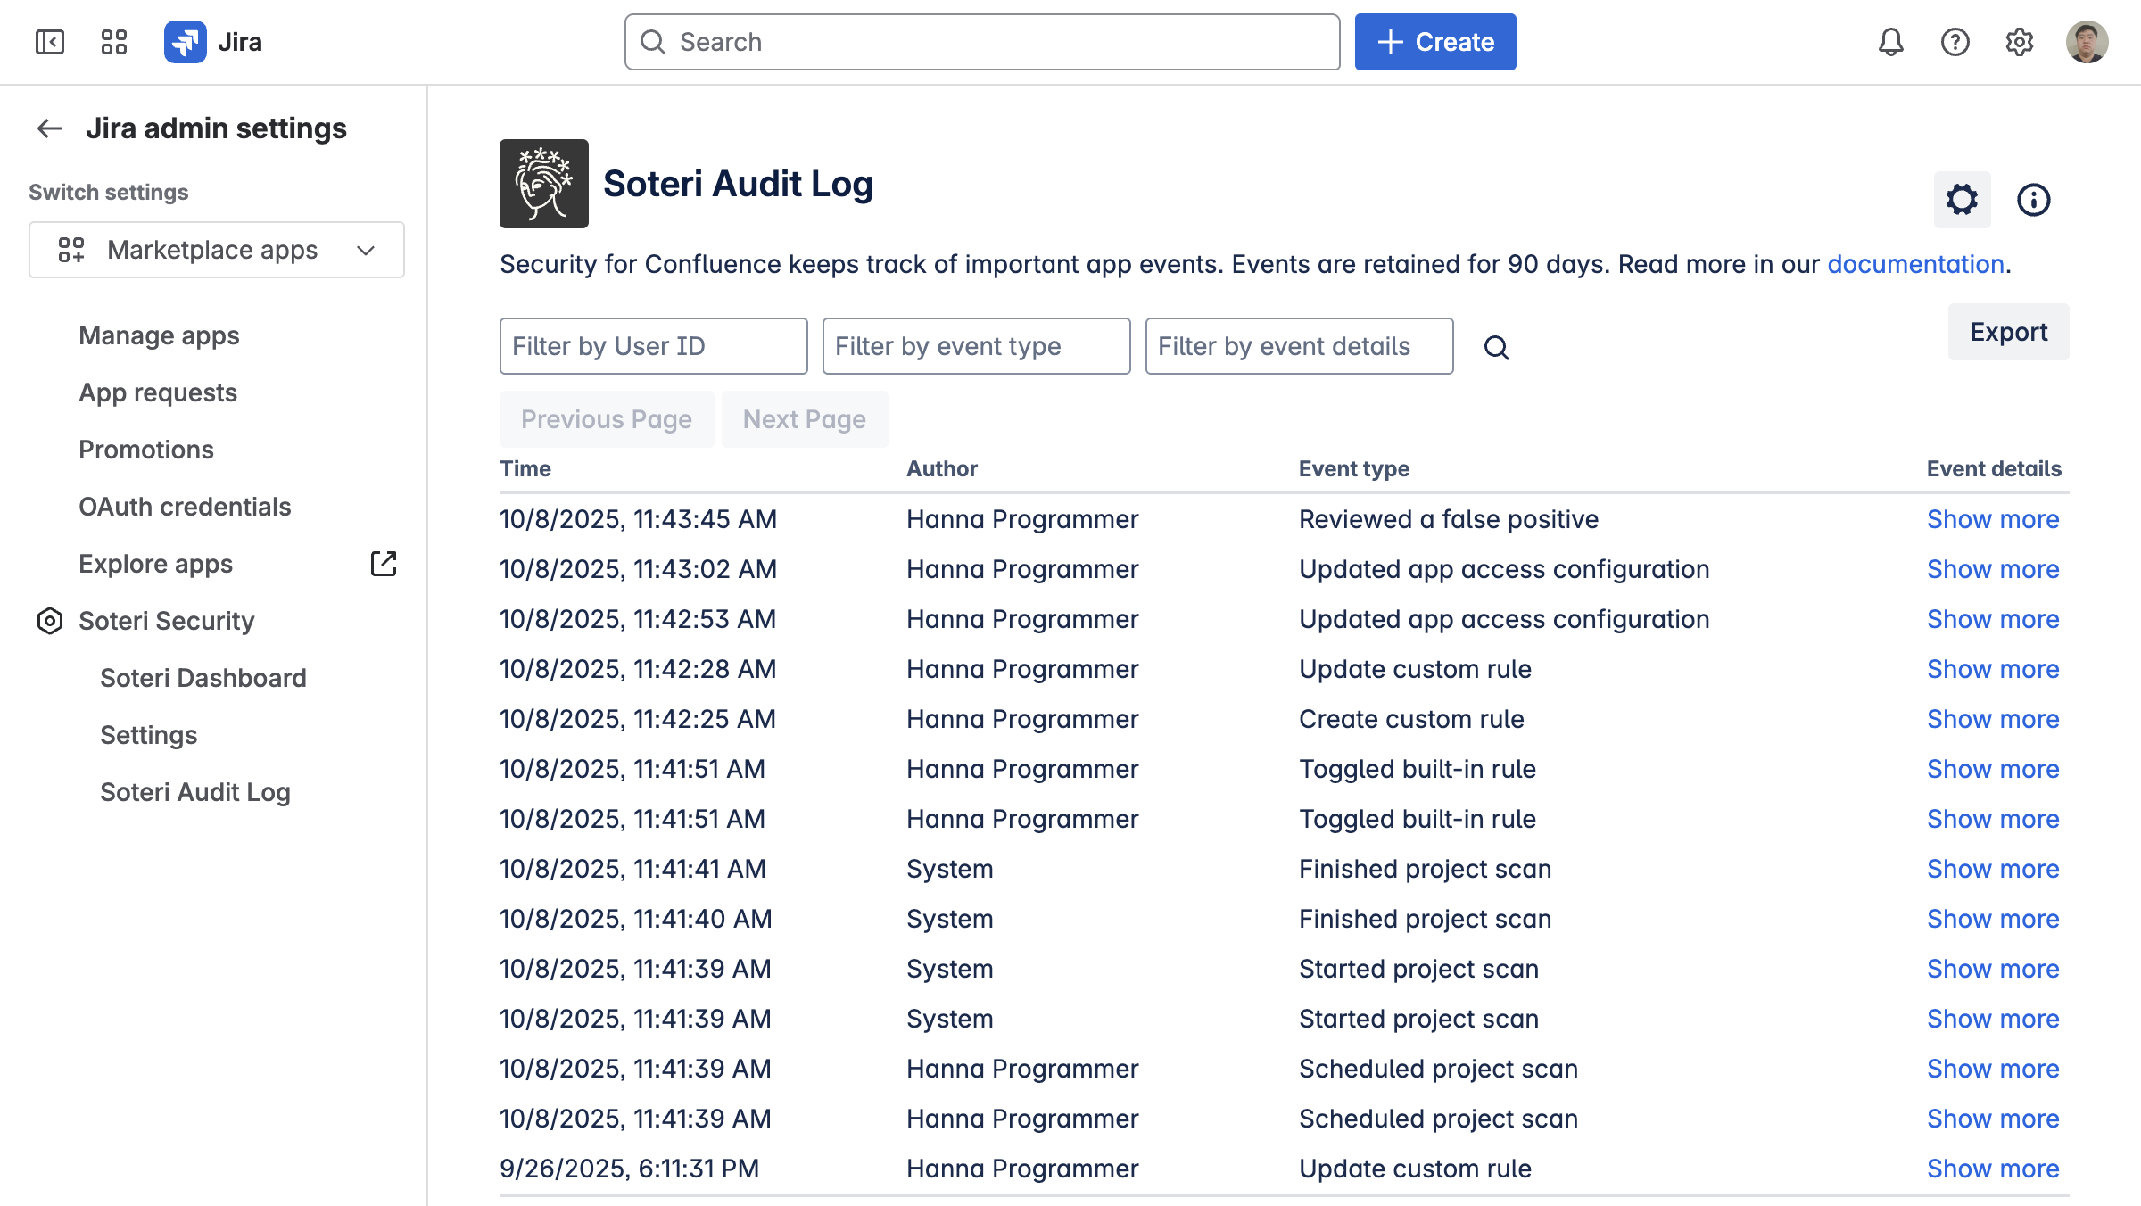Image resolution: width=2141 pixels, height=1206 pixels.
Task: Click the audit log info icon
Action: 2033,200
